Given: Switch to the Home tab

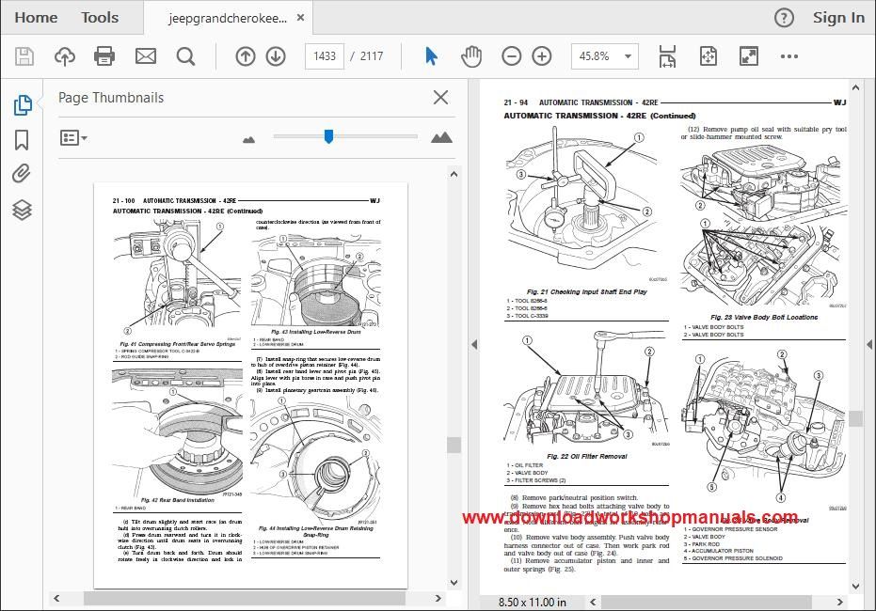Looking at the screenshot, I should [x=36, y=18].
